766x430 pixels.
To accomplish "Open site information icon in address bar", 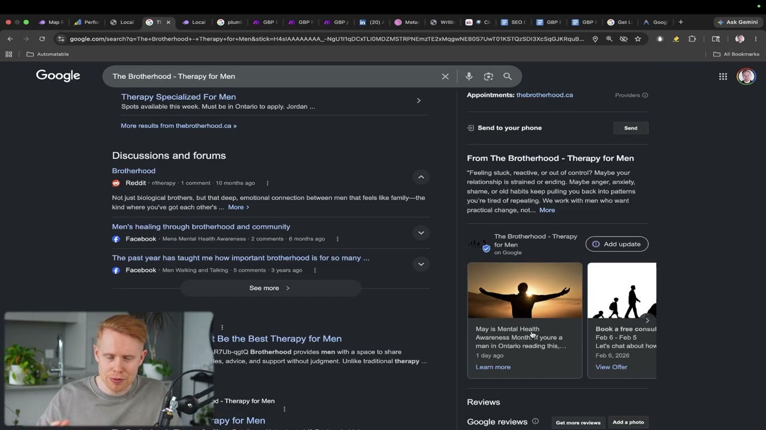I will click(60, 39).
